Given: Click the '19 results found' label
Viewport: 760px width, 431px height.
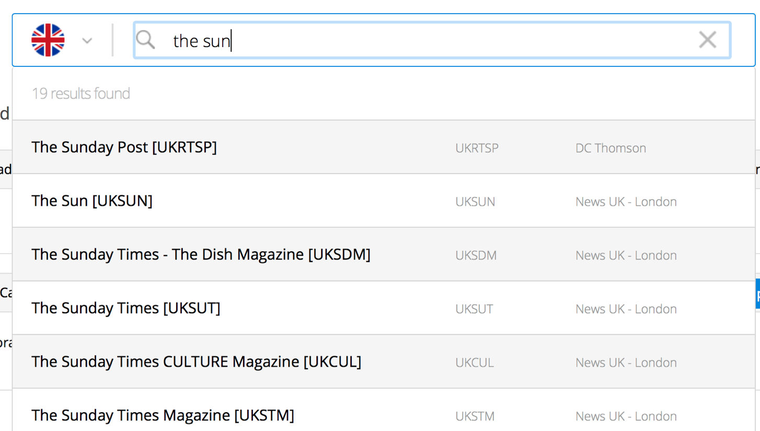Looking at the screenshot, I should click(x=80, y=94).
